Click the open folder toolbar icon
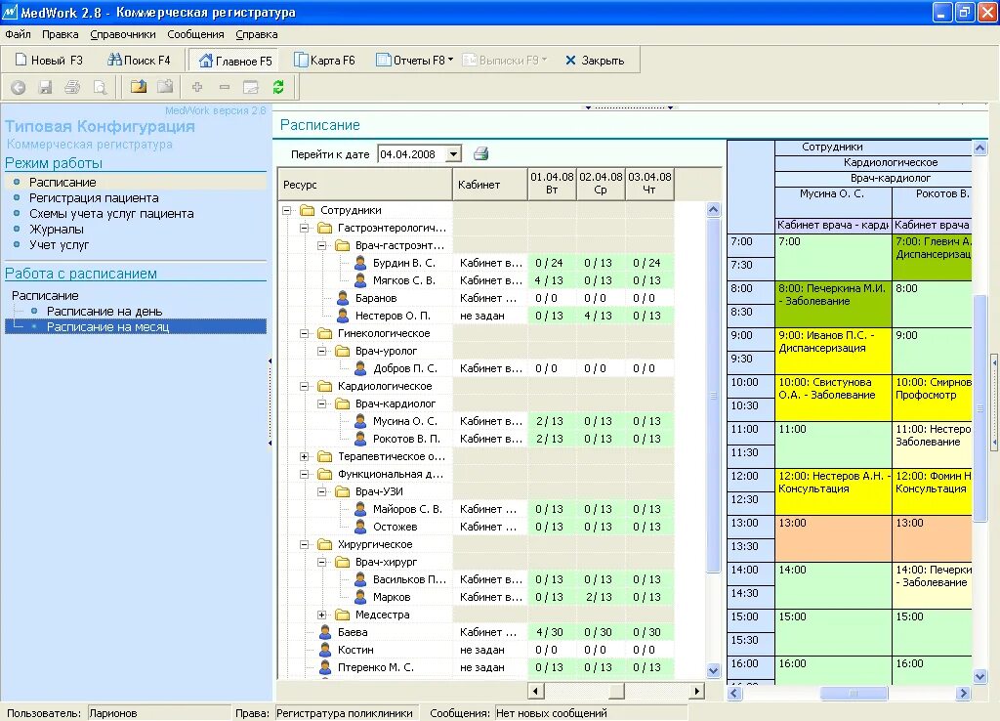The image size is (1000, 721). [x=139, y=87]
